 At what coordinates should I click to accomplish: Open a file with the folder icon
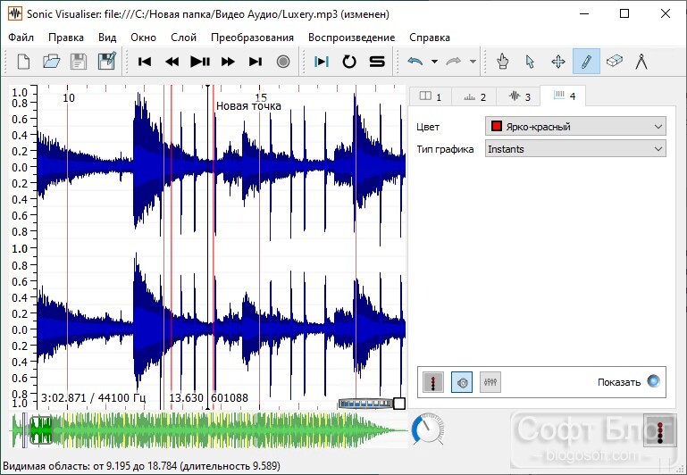pyautogui.click(x=51, y=62)
